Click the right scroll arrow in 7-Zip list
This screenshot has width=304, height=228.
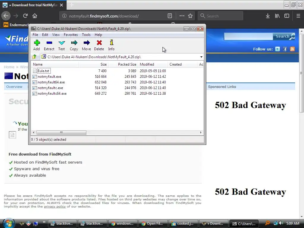click(x=201, y=133)
